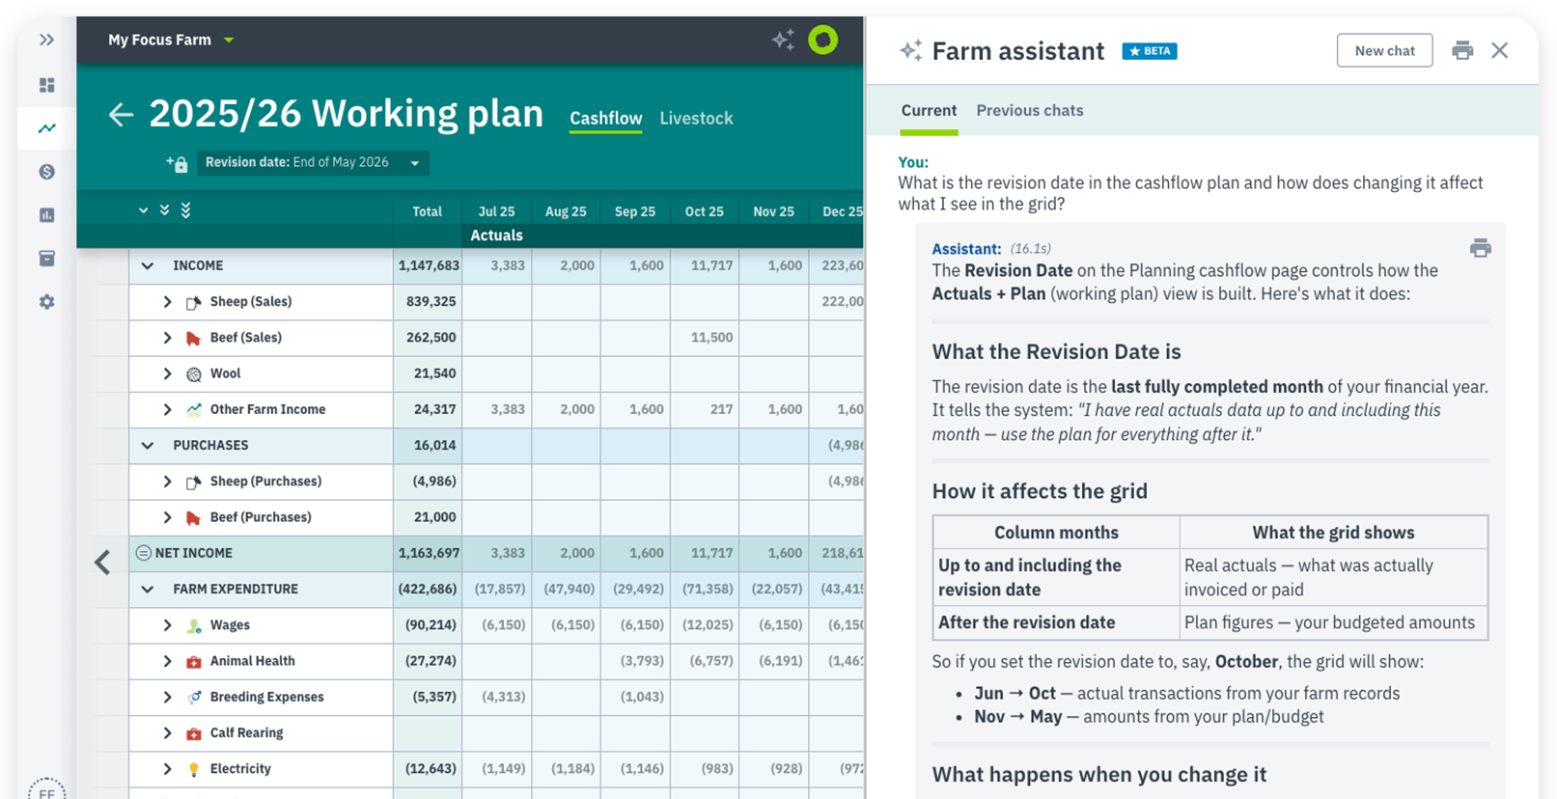This screenshot has width=1557, height=799.
Task: Click the Electricity light bulb icon
Action: pos(193,769)
